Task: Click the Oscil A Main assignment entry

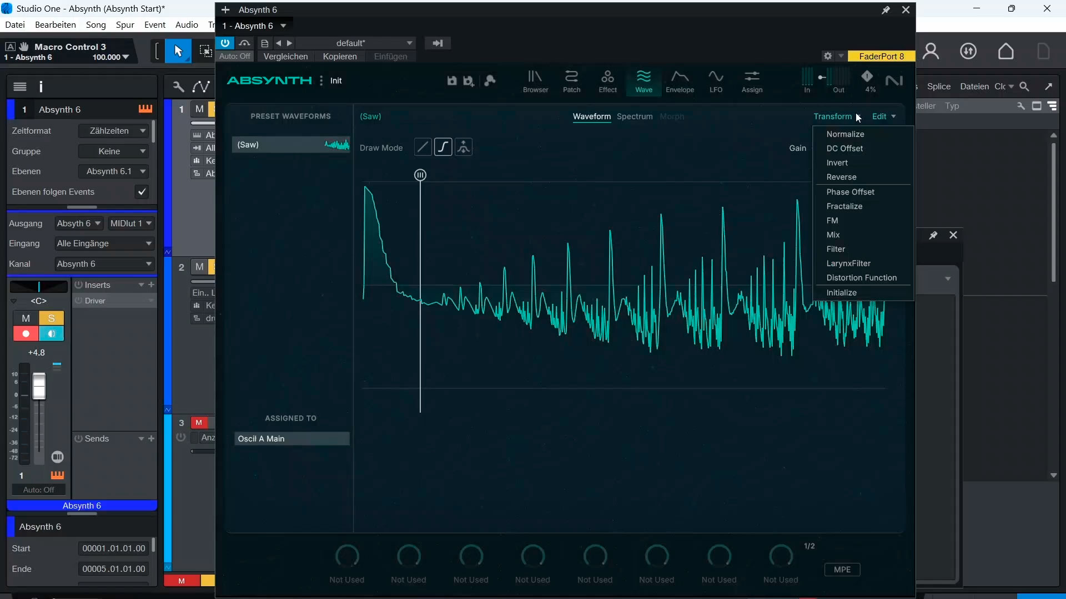Action: pos(291,439)
